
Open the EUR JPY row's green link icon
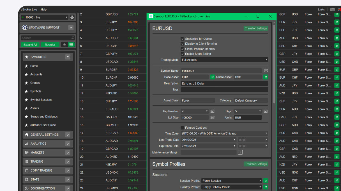[x=337, y=22]
